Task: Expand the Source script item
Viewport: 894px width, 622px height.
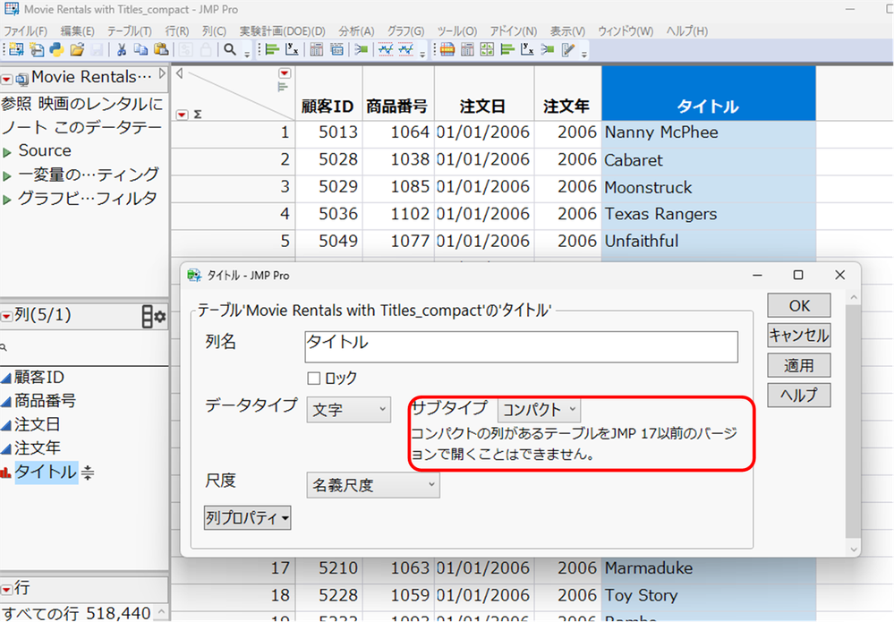Action: click(x=7, y=152)
